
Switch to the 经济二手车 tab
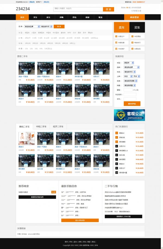coord(58,127)
